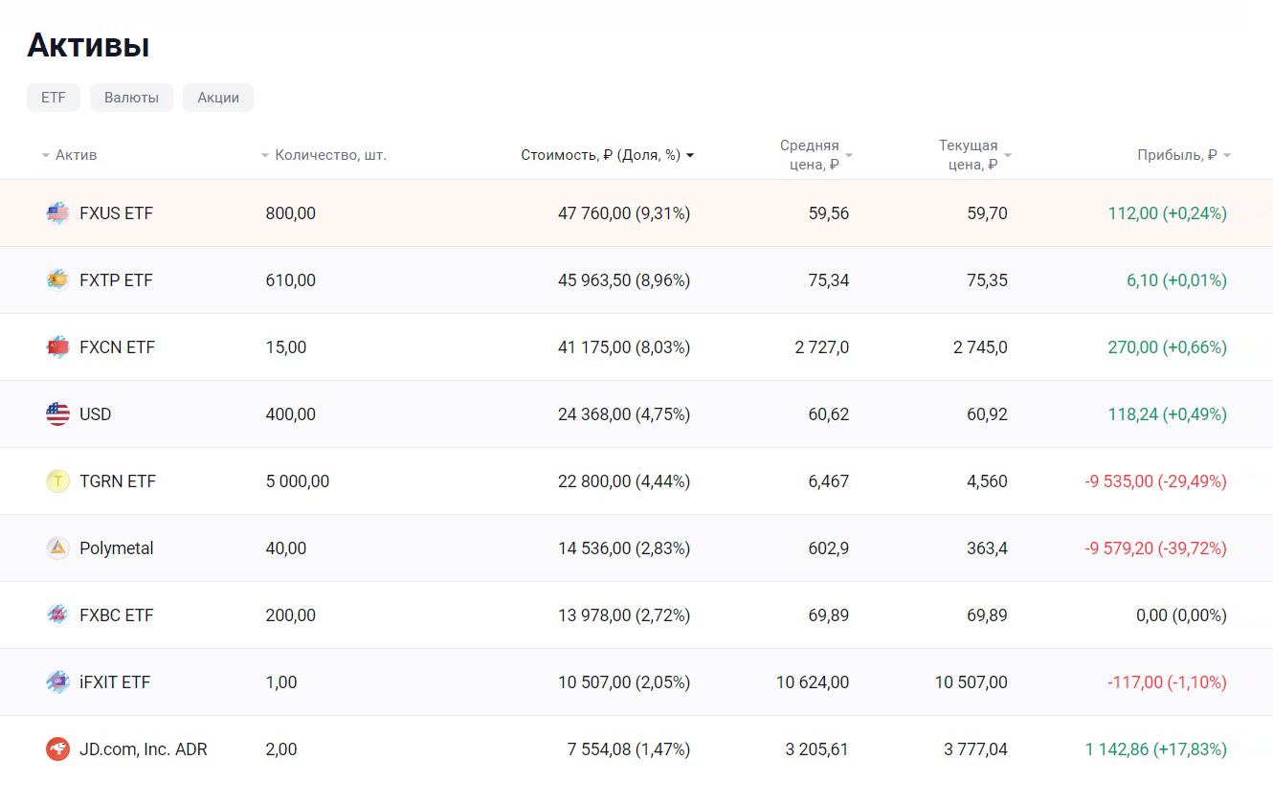
Task: Open the FXBC ETF asset name
Action: [117, 615]
